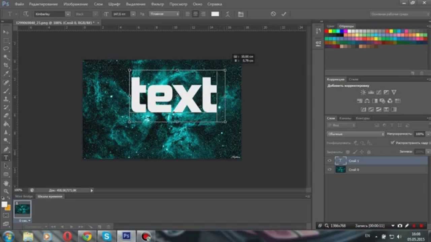Select the Magic Wand tool
The image size is (431, 242).
(6, 57)
